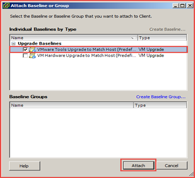
Task: Select VM Upgrade type of VMware Tools row
Action: [151, 49]
